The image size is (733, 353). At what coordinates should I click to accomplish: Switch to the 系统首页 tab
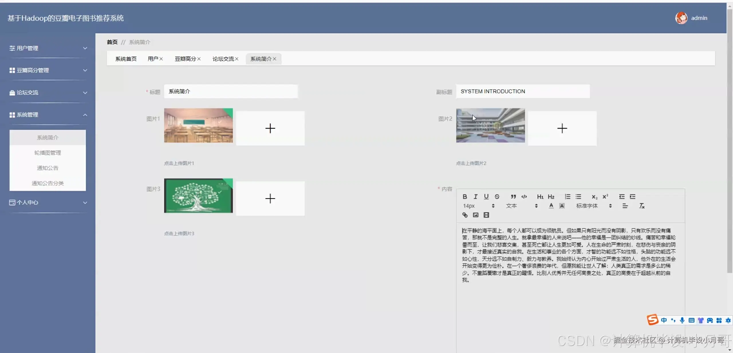126,59
